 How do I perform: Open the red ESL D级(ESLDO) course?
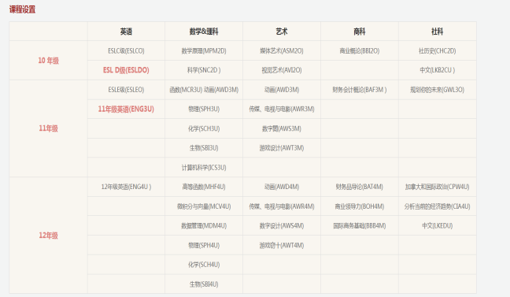pos(126,70)
